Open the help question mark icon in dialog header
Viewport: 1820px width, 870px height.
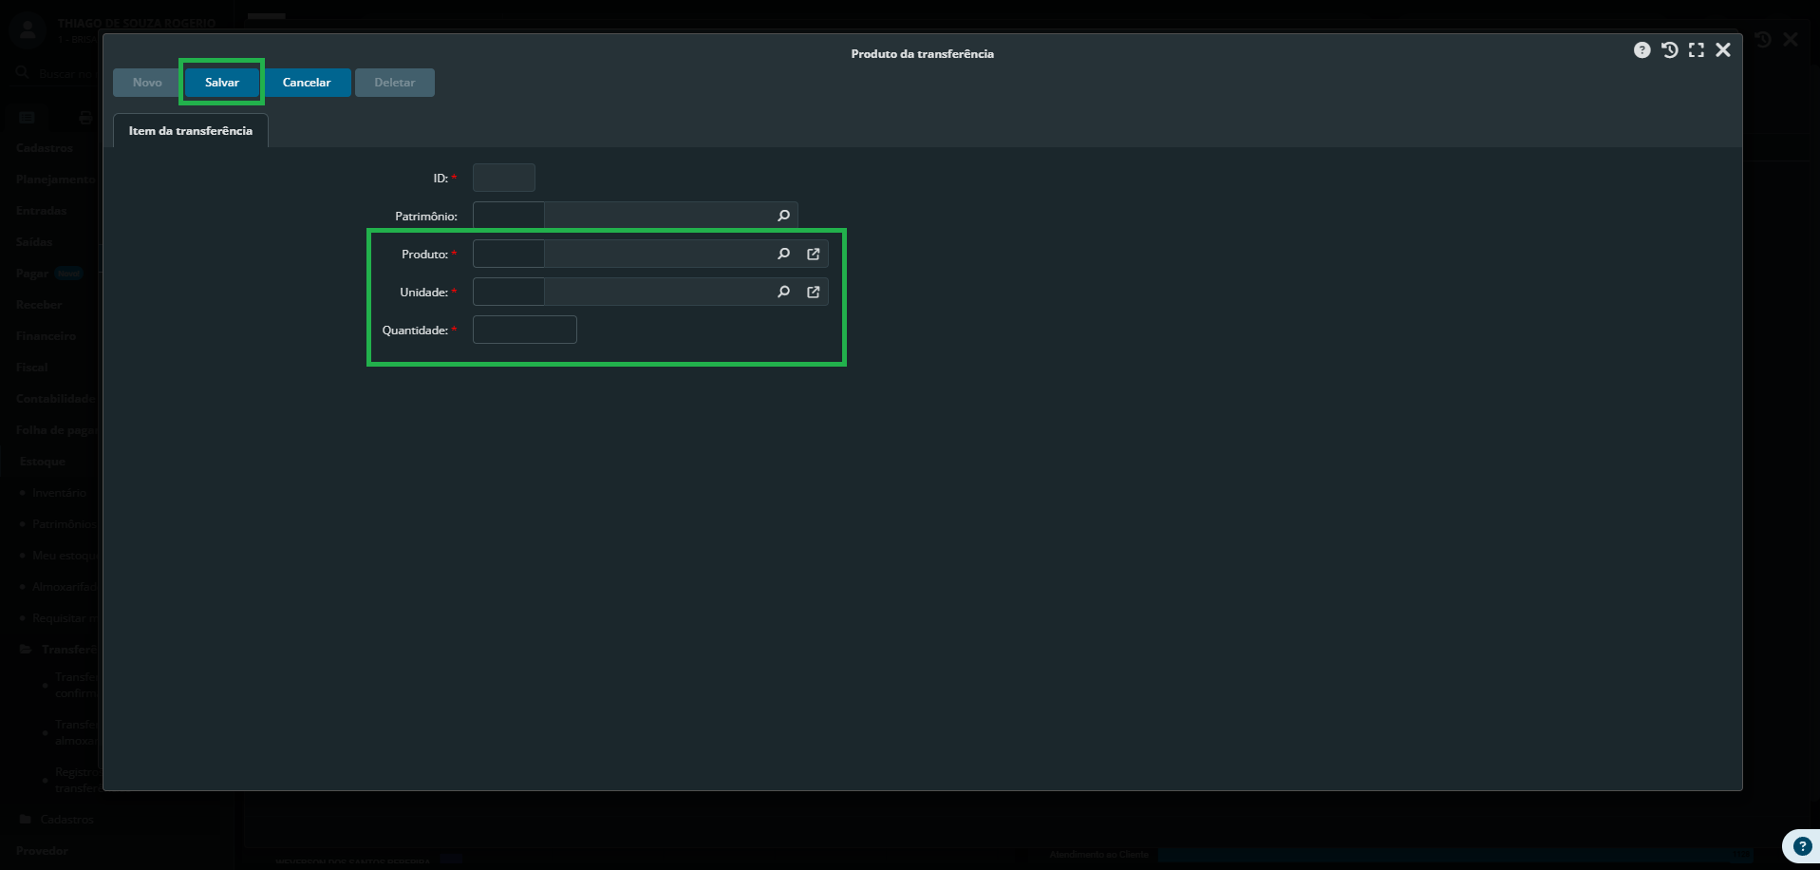point(1642,50)
